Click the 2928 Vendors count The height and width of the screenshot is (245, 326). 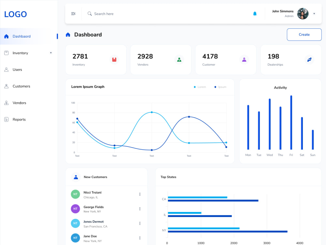coord(145,56)
